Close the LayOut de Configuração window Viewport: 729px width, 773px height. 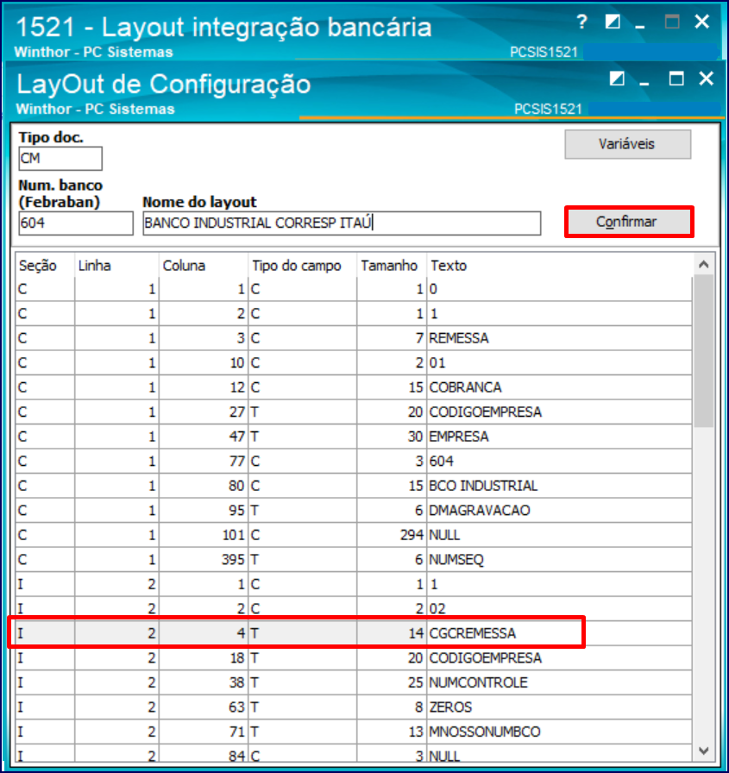pyautogui.click(x=707, y=79)
